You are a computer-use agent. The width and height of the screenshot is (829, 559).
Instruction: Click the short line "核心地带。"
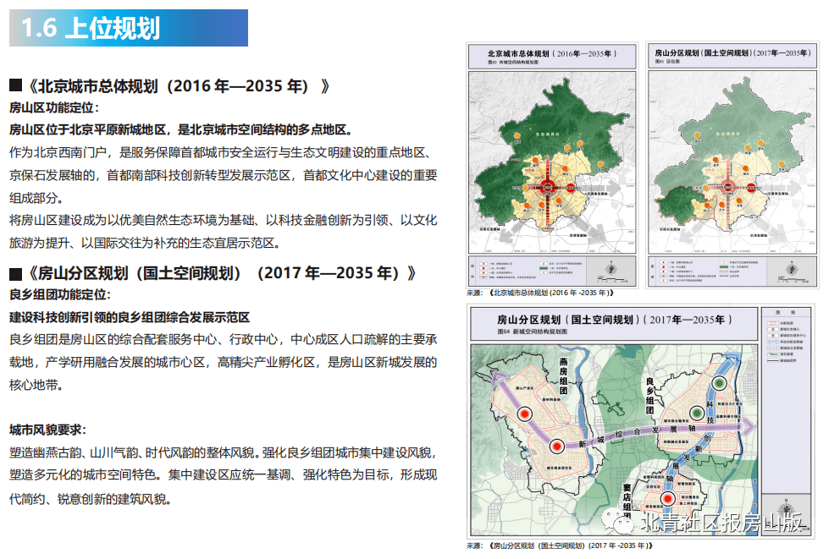click(x=36, y=385)
